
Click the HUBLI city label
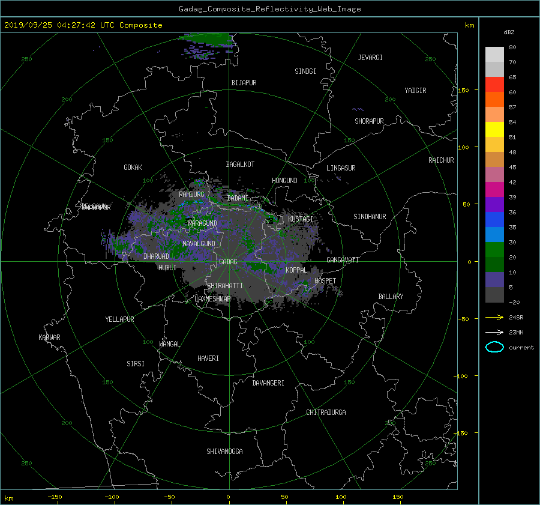[167, 267]
